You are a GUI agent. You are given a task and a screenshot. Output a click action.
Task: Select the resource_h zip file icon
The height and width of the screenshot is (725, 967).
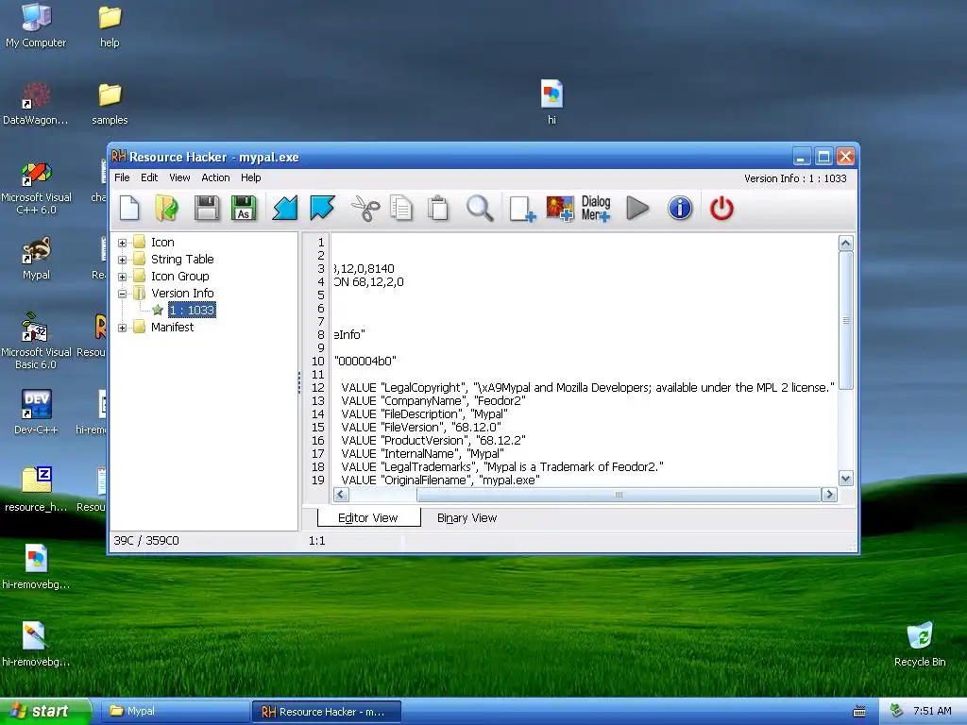click(x=36, y=490)
